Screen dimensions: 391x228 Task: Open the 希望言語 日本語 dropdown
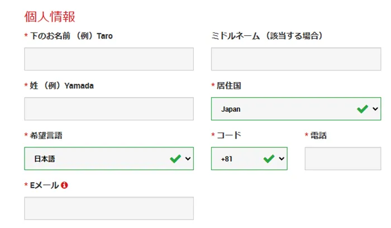point(109,159)
